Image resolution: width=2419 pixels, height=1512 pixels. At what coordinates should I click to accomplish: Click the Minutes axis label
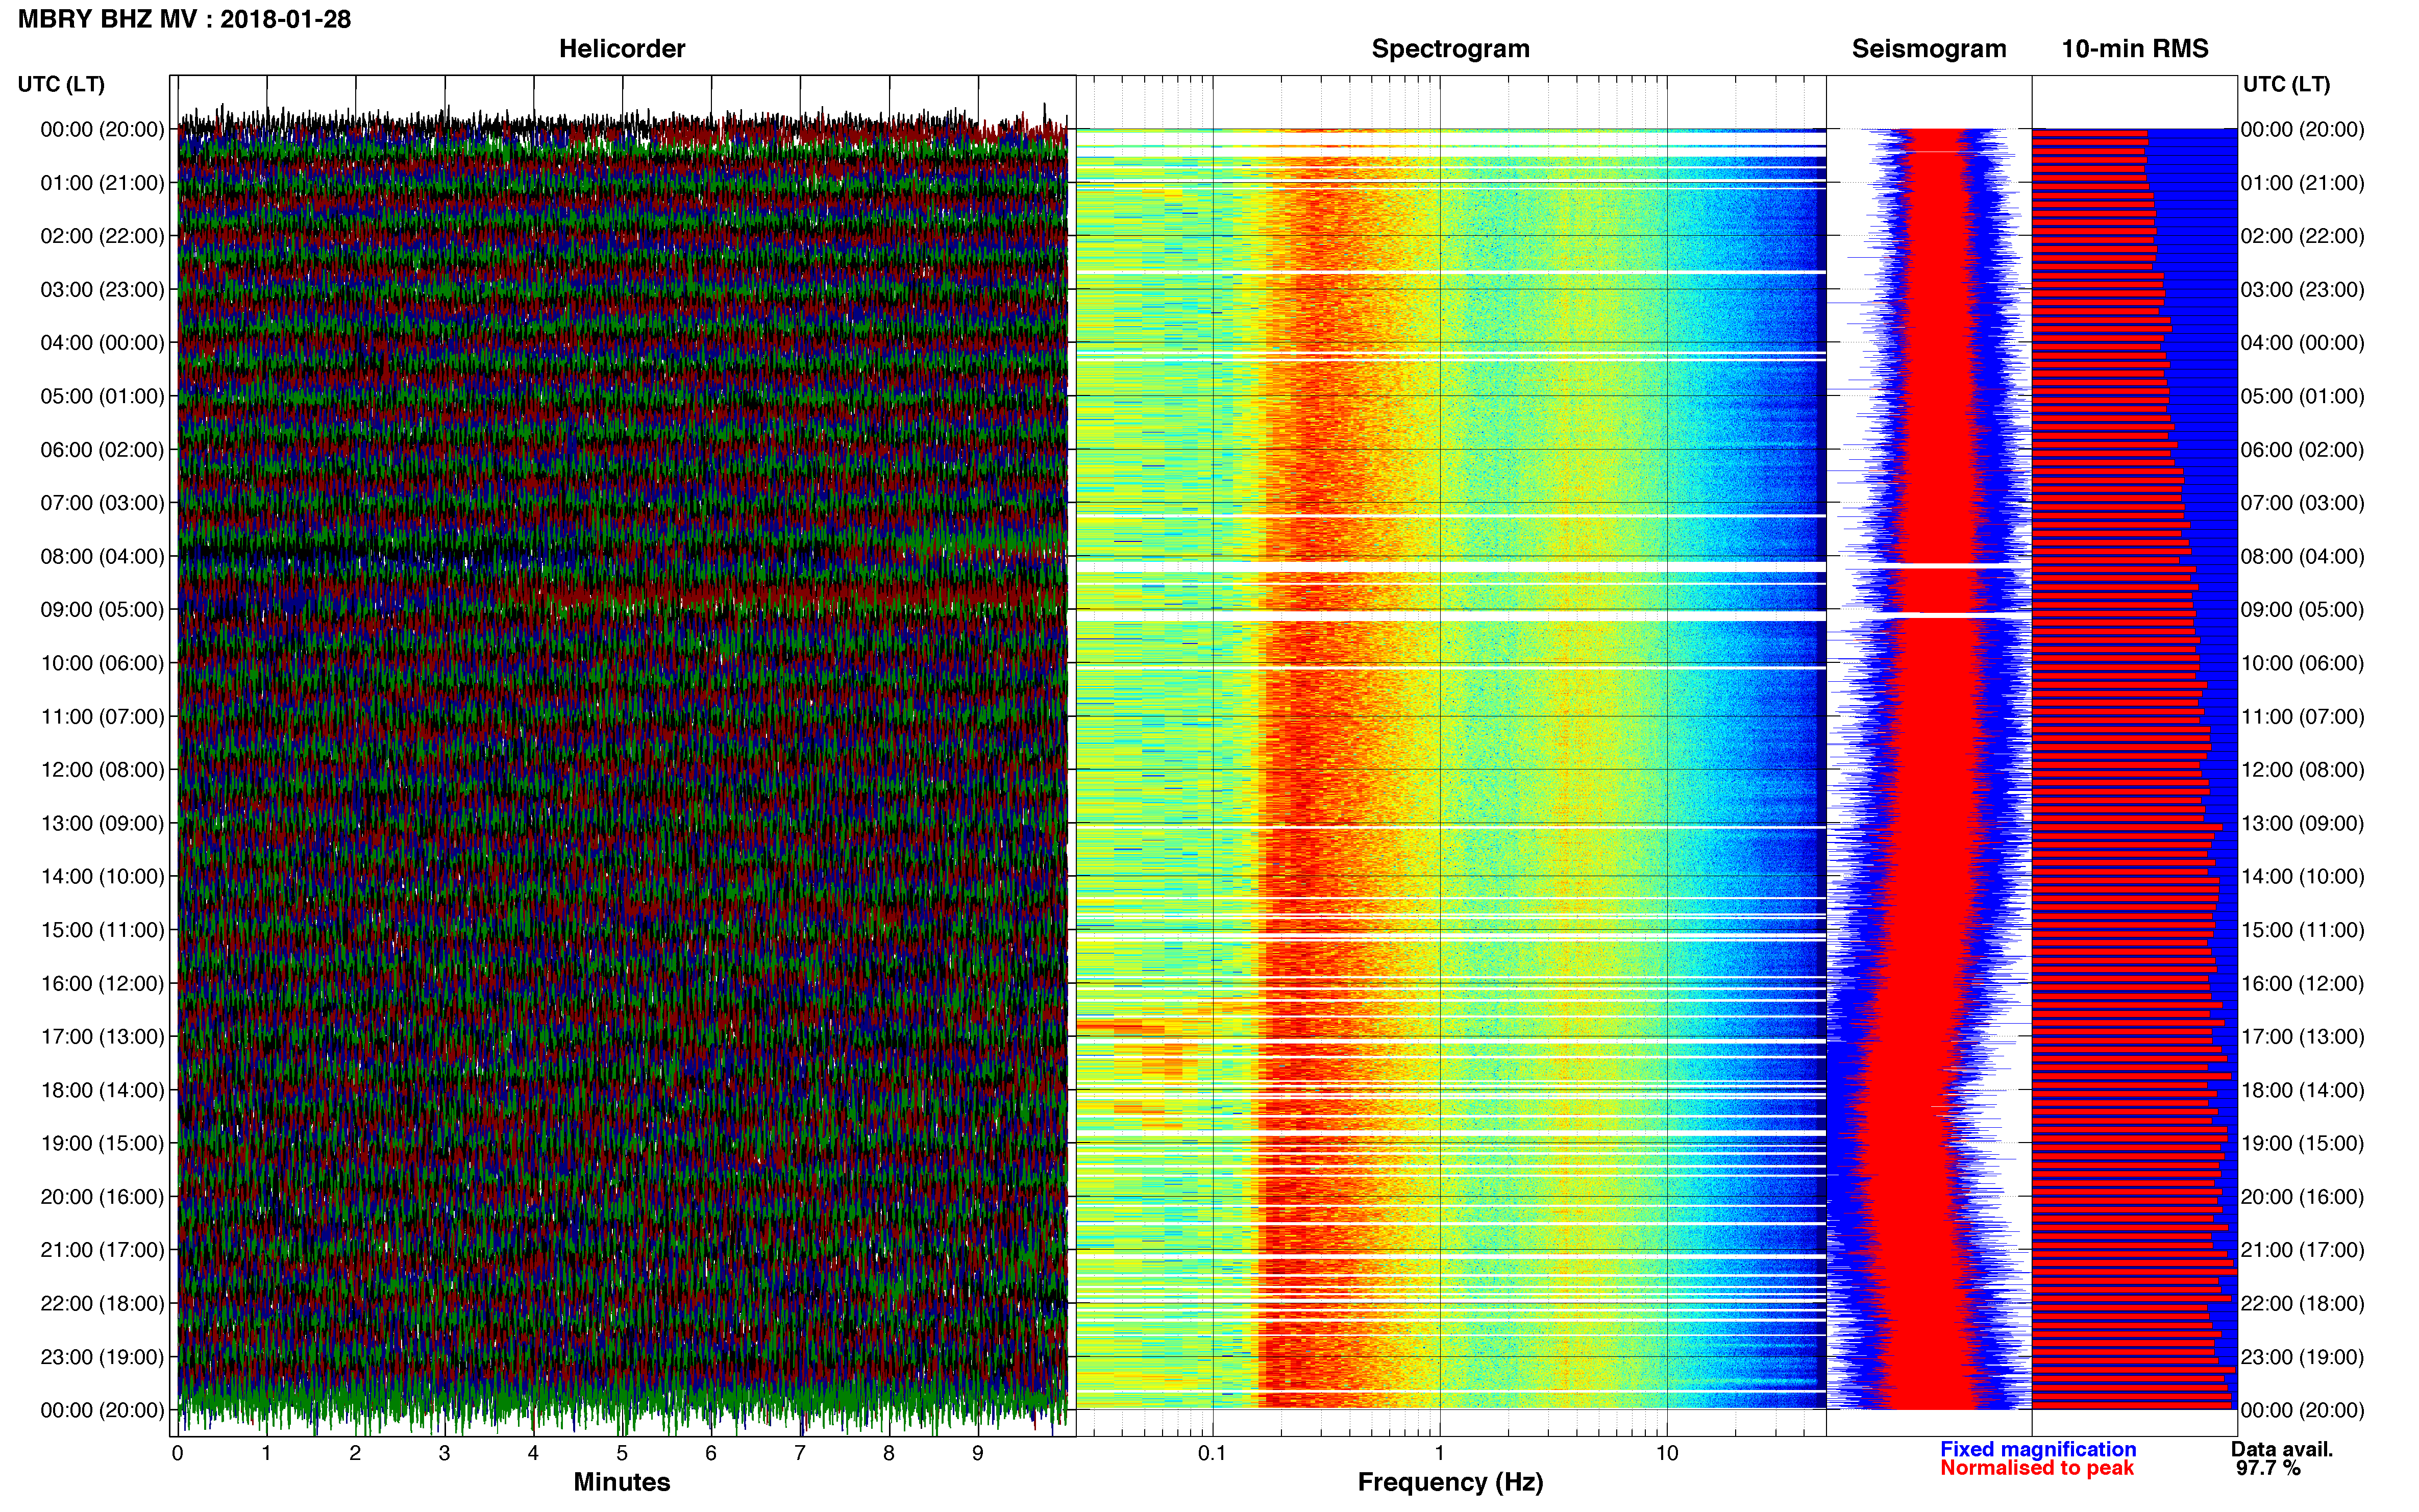(622, 1482)
